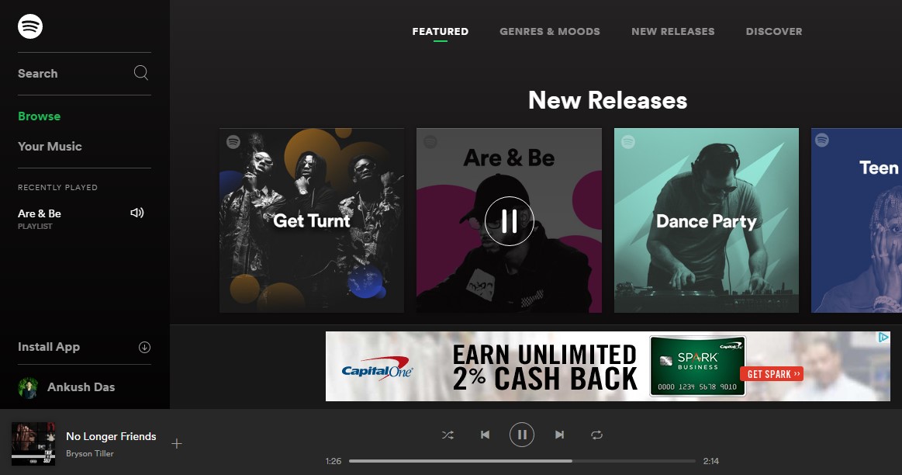902x475 pixels.
Task: Click the now-playing speaker icon beside Are & Be
Action: pos(137,213)
